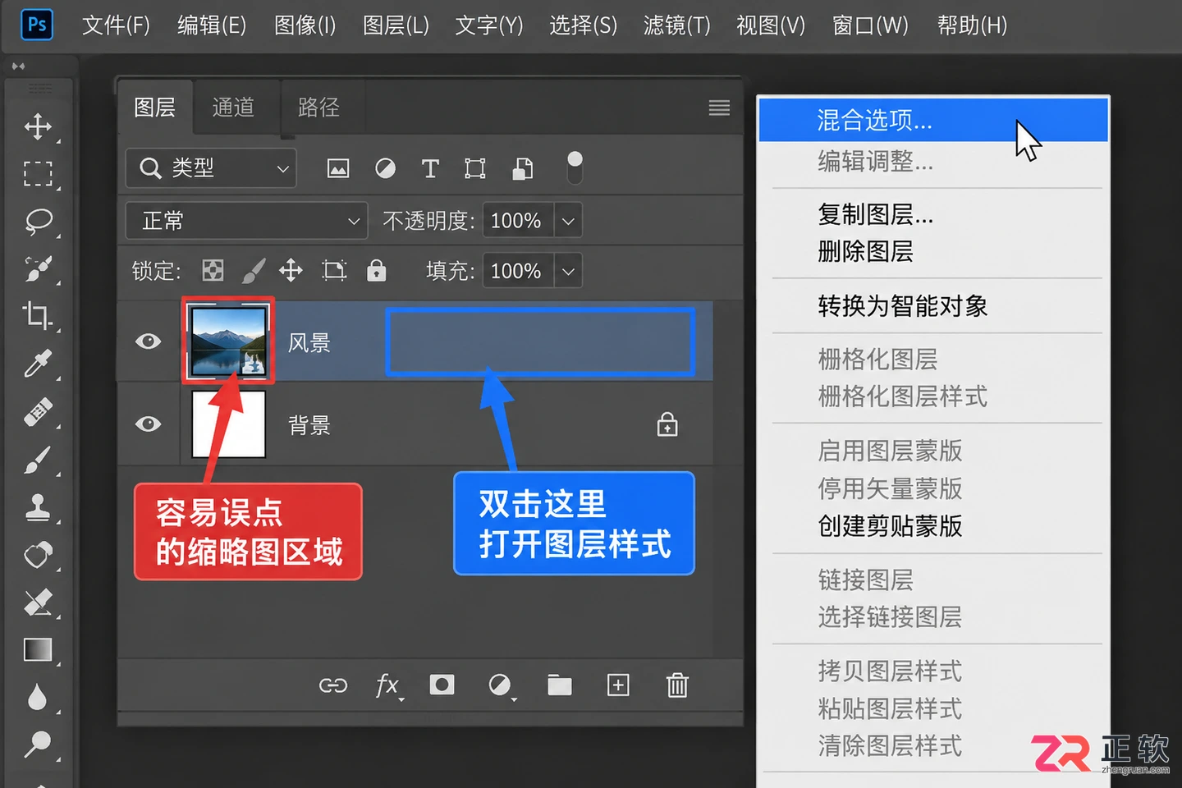Viewport: 1182px width, 788px height.
Task: Select the Dodge tool
Action: tap(38, 744)
